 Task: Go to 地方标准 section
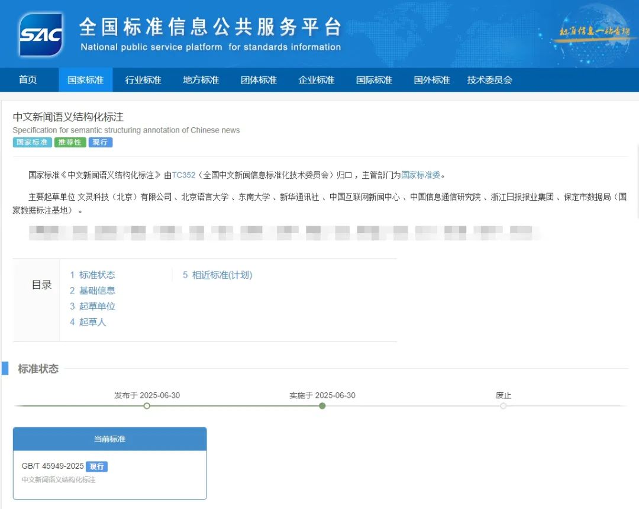[201, 80]
